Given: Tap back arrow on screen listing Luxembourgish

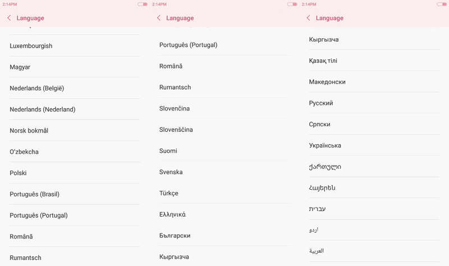Looking at the screenshot, I should click(x=9, y=18).
